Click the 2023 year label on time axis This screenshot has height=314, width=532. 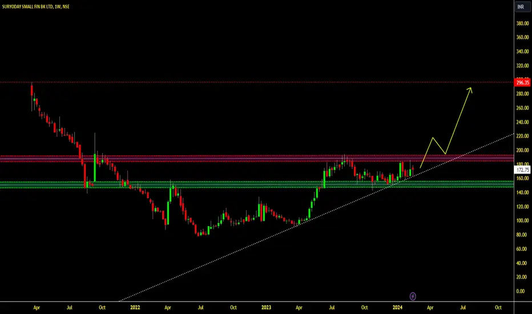click(266, 308)
